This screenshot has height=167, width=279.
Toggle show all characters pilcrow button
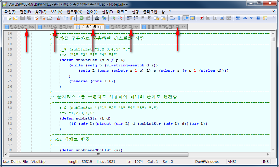click(x=179, y=18)
